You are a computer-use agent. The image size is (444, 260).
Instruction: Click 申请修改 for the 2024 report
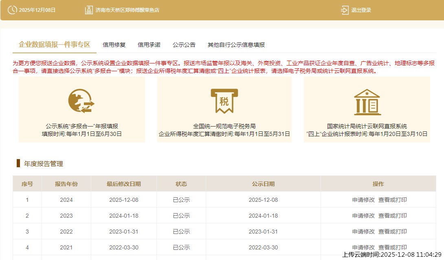[x=363, y=200]
